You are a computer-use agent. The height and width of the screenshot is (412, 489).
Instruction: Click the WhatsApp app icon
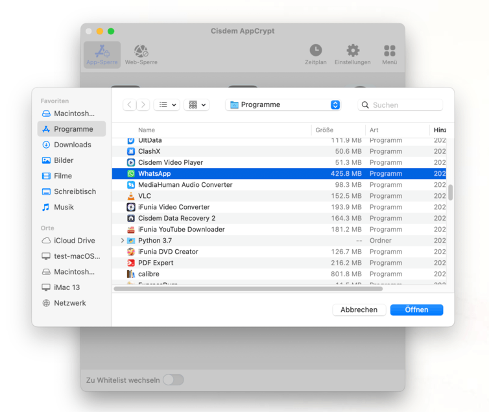tap(131, 174)
